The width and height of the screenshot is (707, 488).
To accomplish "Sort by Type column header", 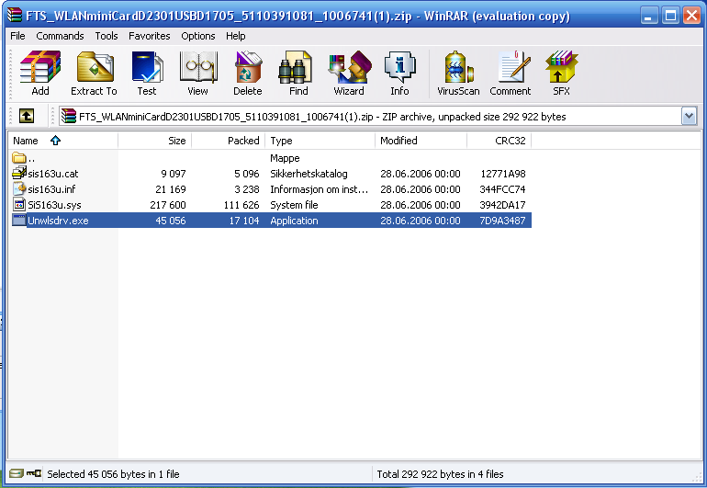I will pos(320,141).
